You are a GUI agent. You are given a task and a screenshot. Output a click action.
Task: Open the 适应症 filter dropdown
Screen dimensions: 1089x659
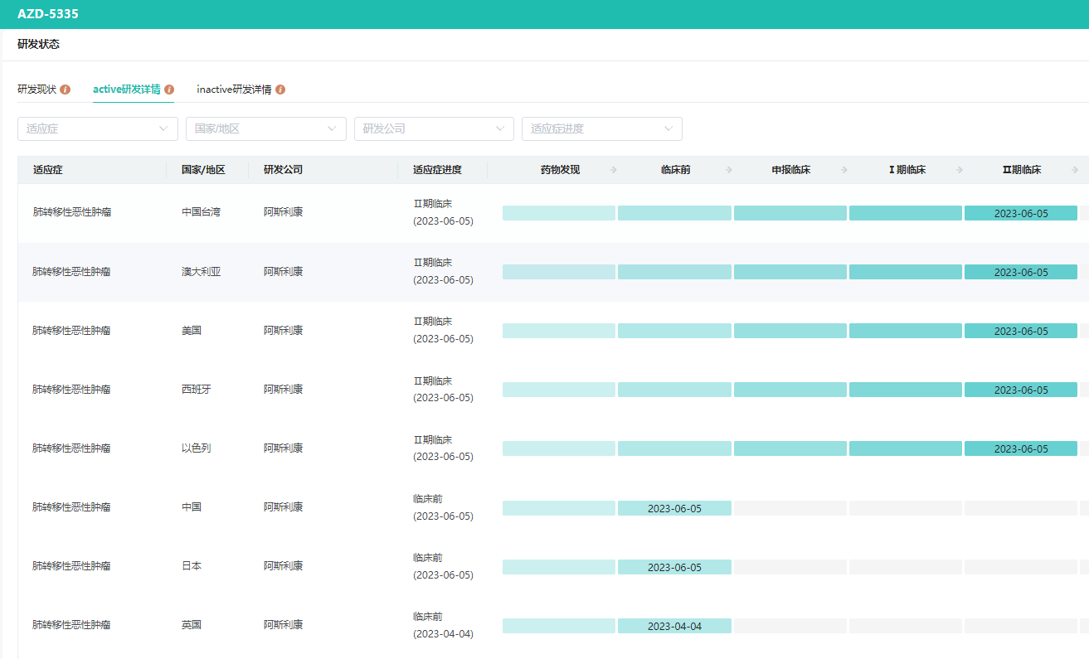tap(98, 128)
